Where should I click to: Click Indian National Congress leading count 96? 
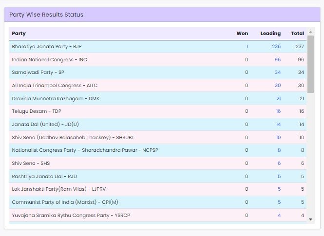tap(278, 60)
